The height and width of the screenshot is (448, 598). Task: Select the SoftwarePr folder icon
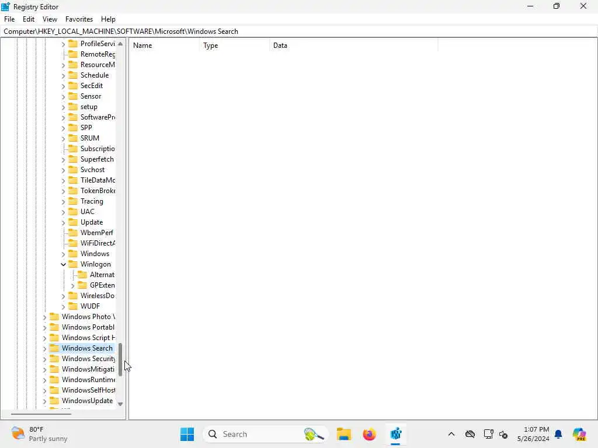coord(73,117)
